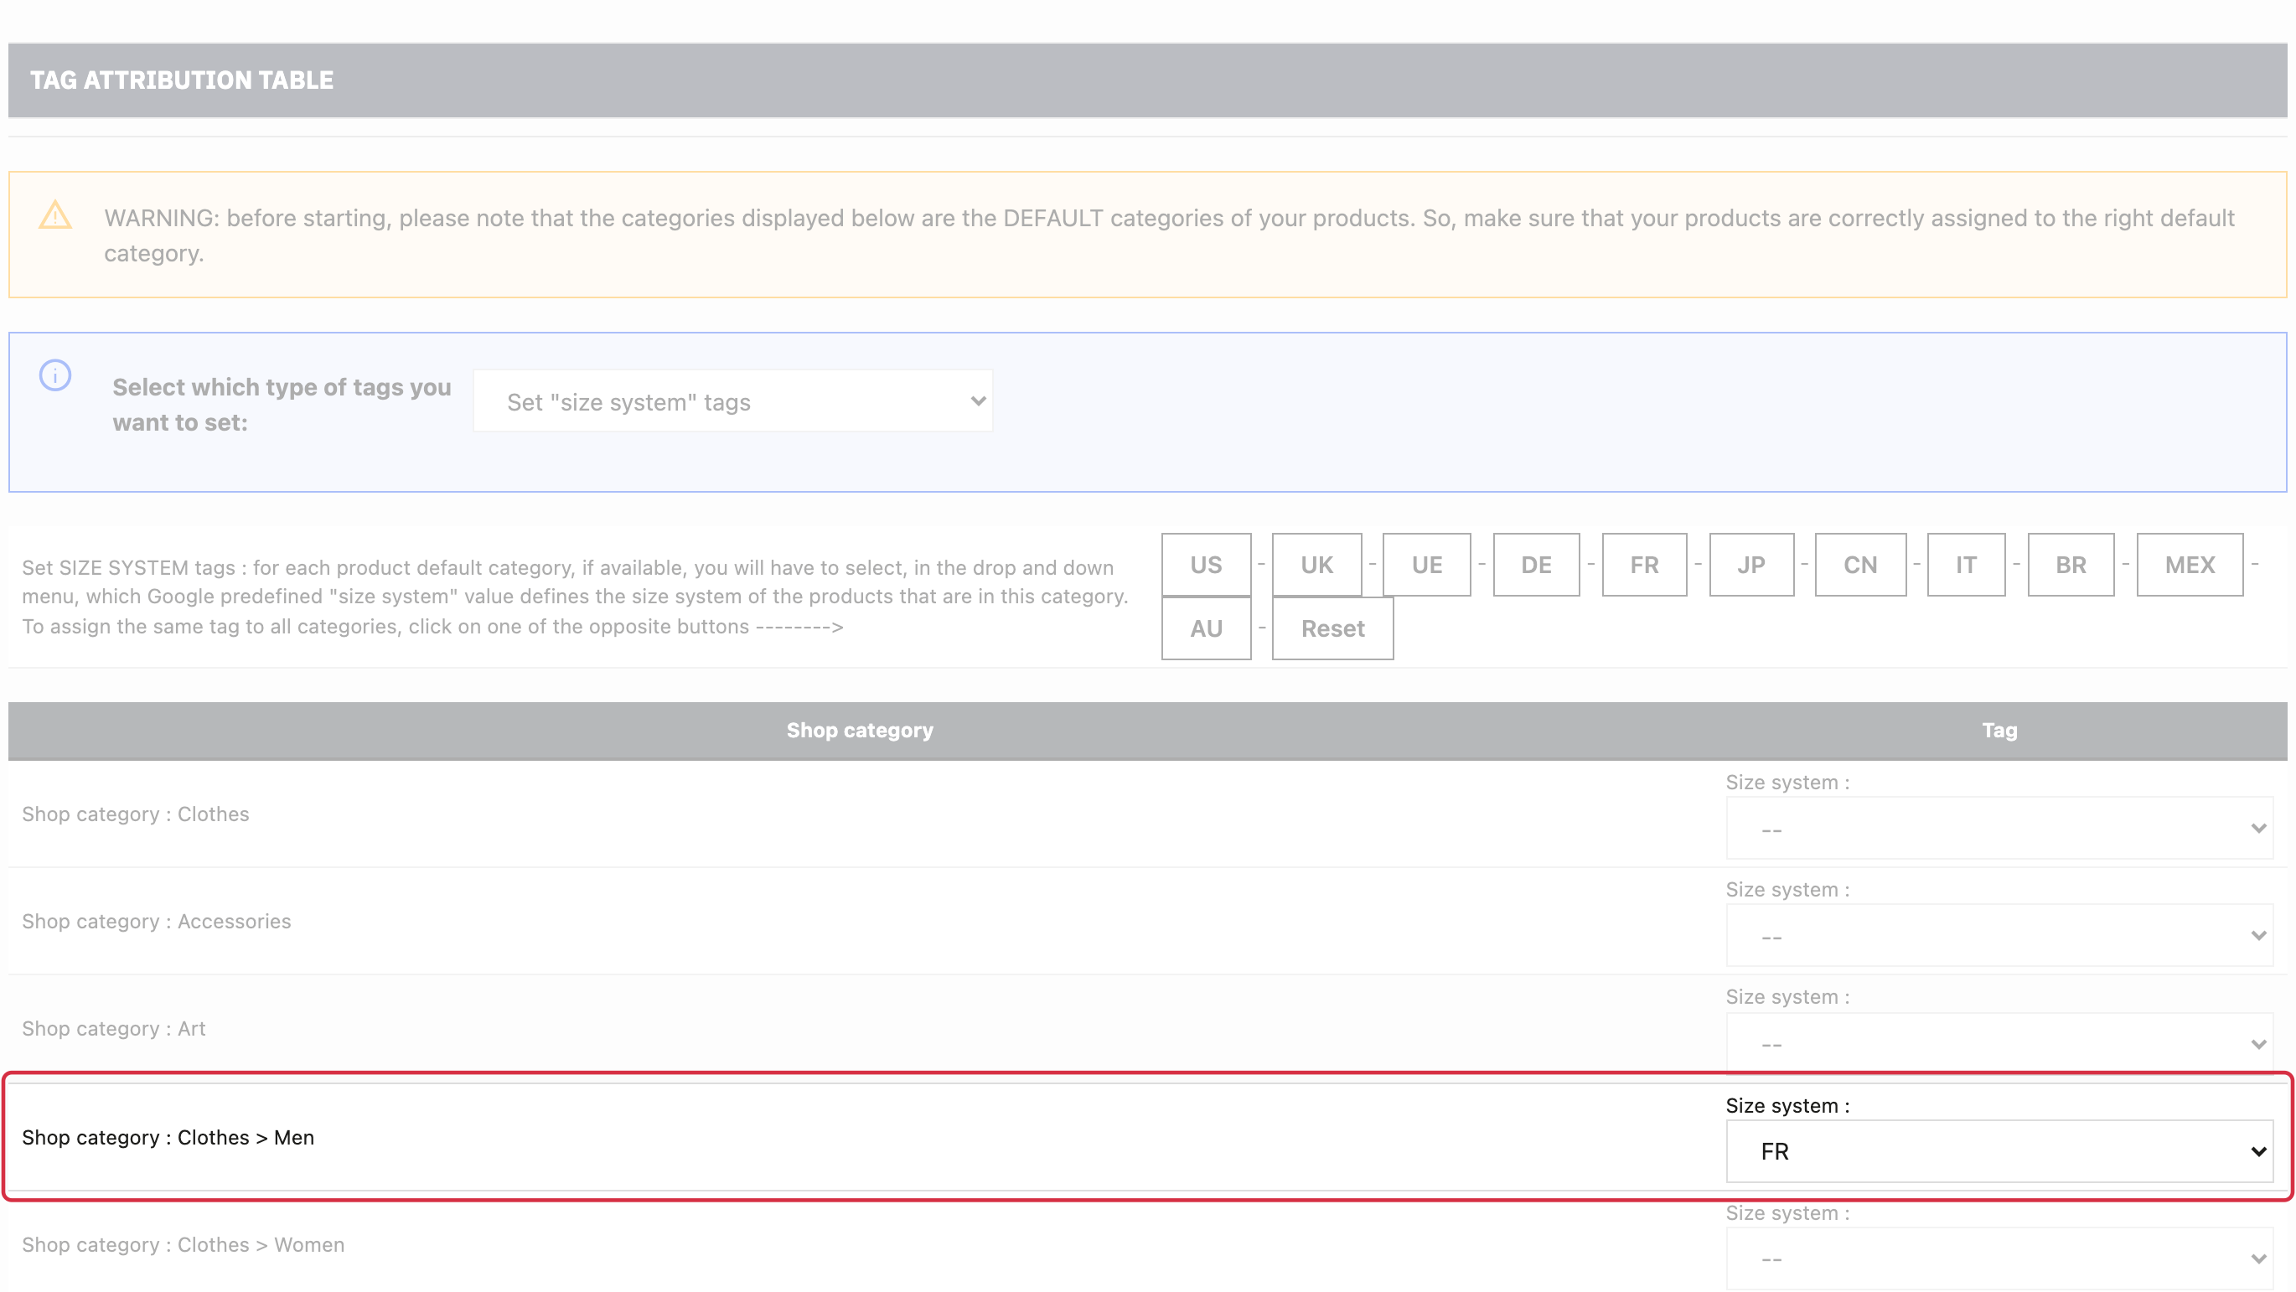
Task: Click the TAG ATTRIBUTION TABLE heading
Action: pyautogui.click(x=182, y=80)
